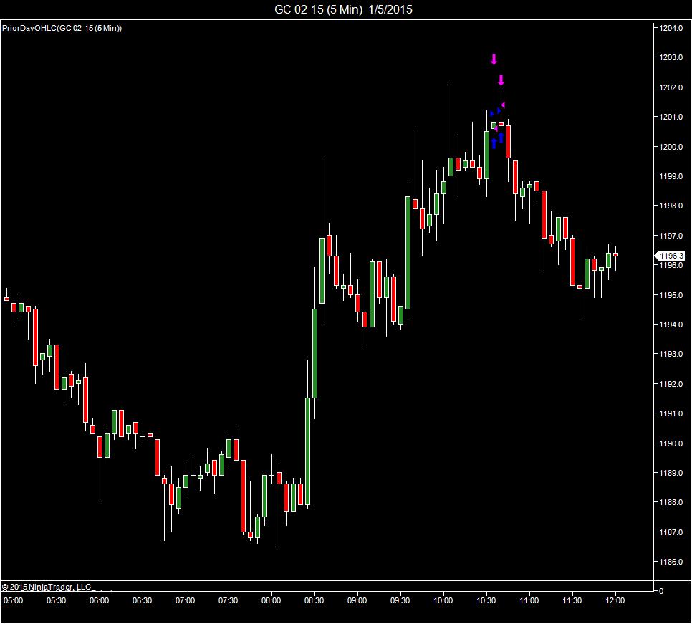Click the 07:30 time axis label
Viewport: 692px width, 624px height.
click(229, 600)
